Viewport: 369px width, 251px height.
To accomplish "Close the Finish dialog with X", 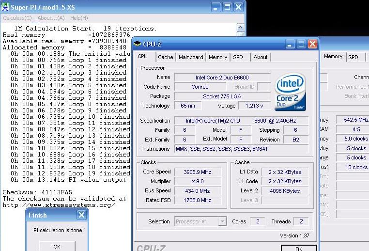I will [x=81, y=215].
